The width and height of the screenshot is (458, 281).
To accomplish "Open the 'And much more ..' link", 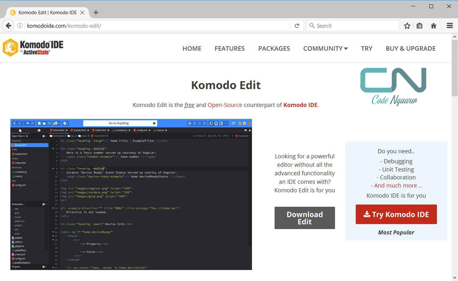I will tap(396, 185).
